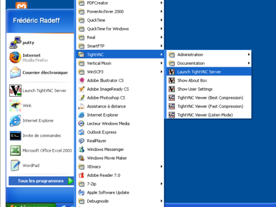
Task: Open Show About Box in TightVNC submenu
Action: 209,80
